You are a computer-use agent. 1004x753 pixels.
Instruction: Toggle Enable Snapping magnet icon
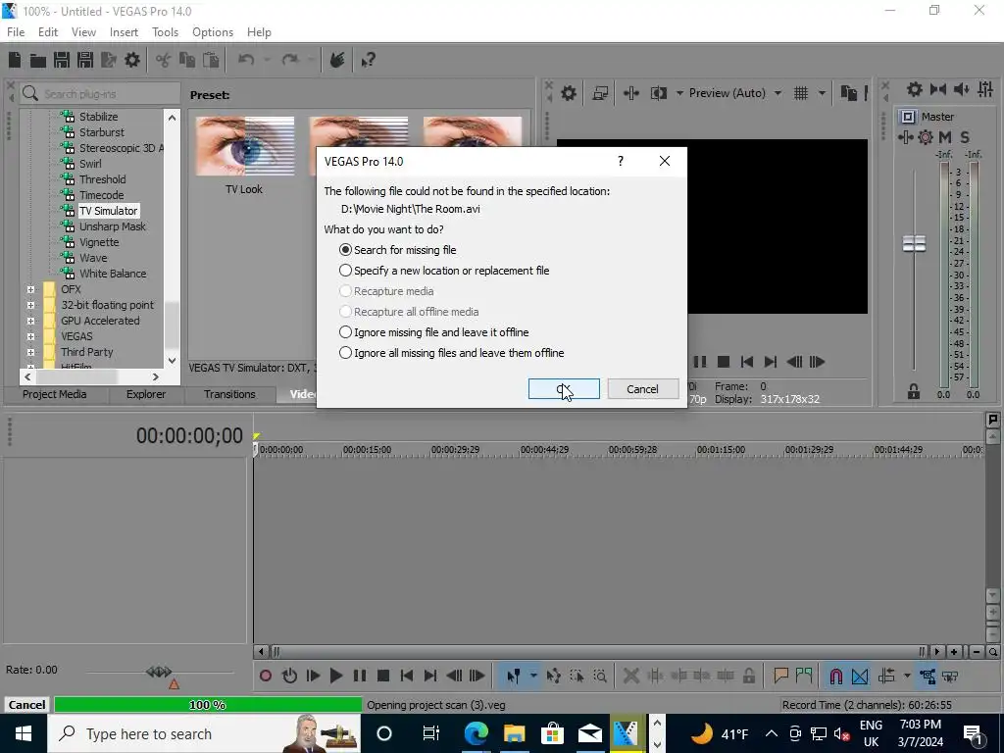pos(835,676)
